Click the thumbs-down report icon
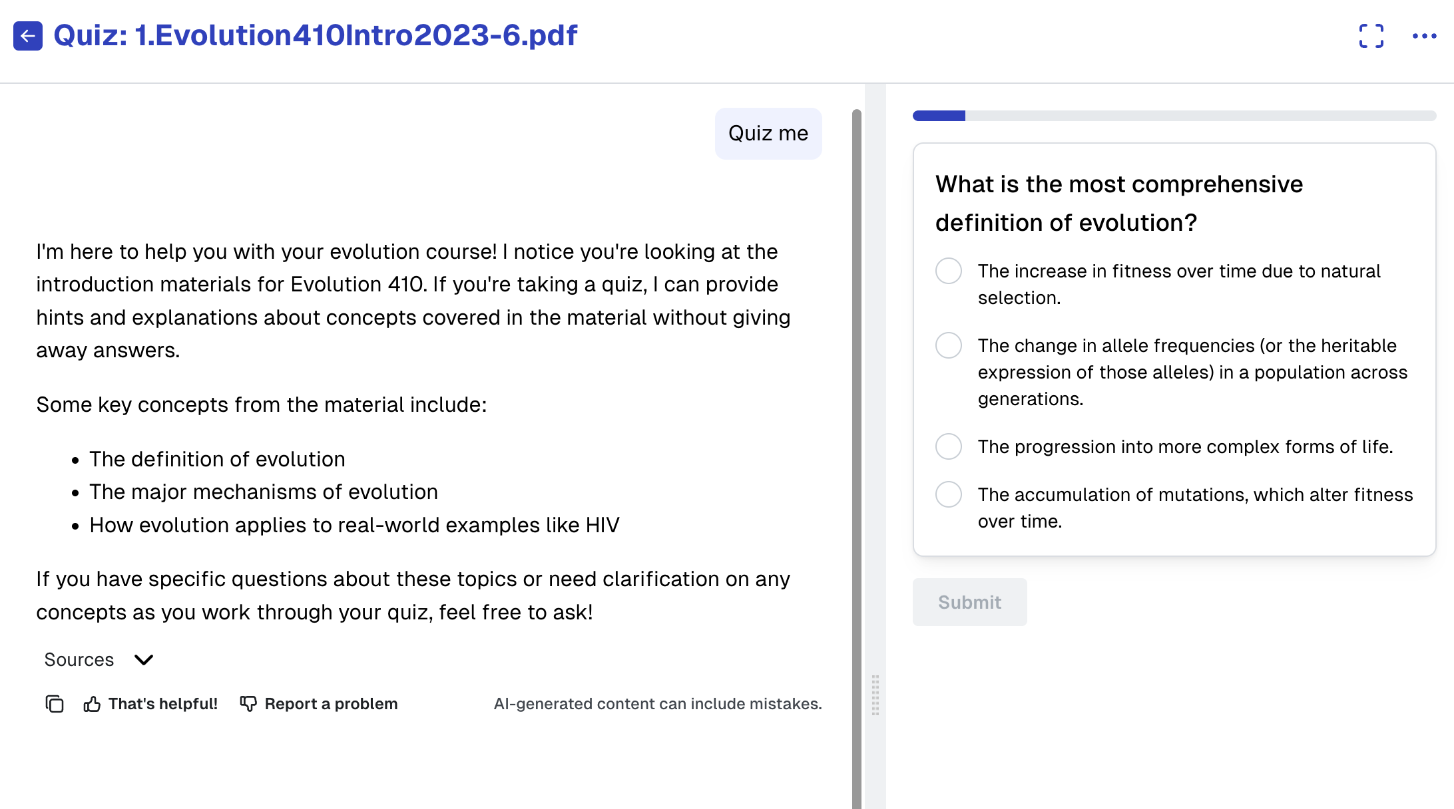Viewport: 1454px width, 809px height. [x=248, y=704]
